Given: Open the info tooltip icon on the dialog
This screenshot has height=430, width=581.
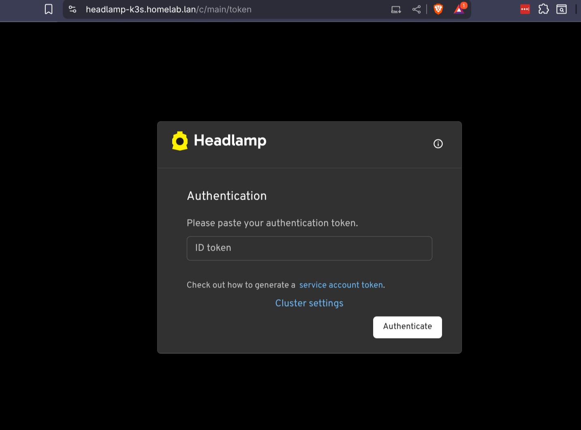Looking at the screenshot, I should click(x=438, y=144).
